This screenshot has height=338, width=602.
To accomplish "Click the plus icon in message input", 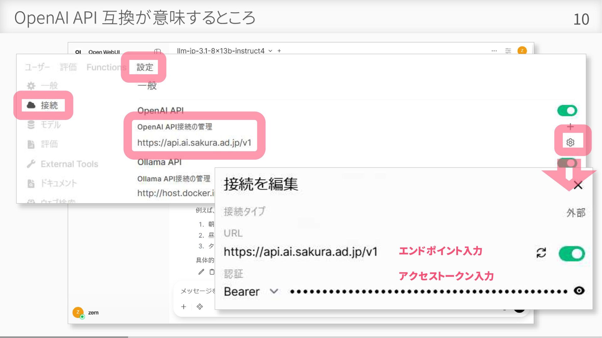I will click(184, 307).
